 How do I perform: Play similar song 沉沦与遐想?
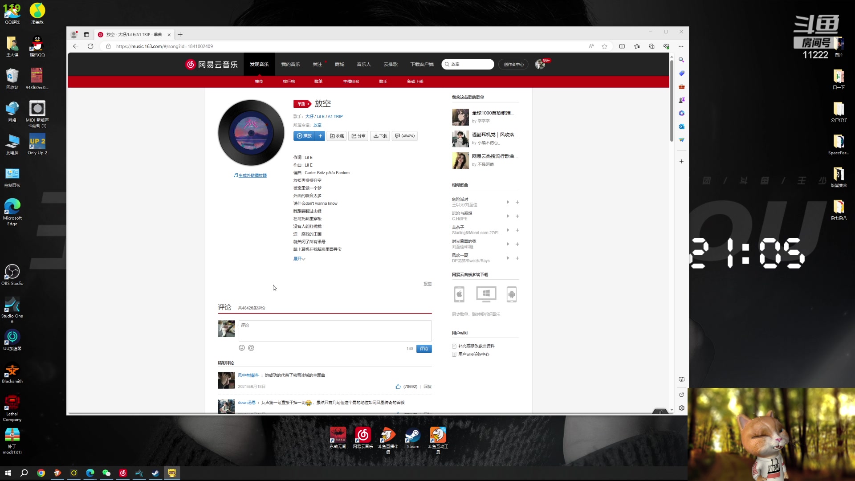click(508, 216)
